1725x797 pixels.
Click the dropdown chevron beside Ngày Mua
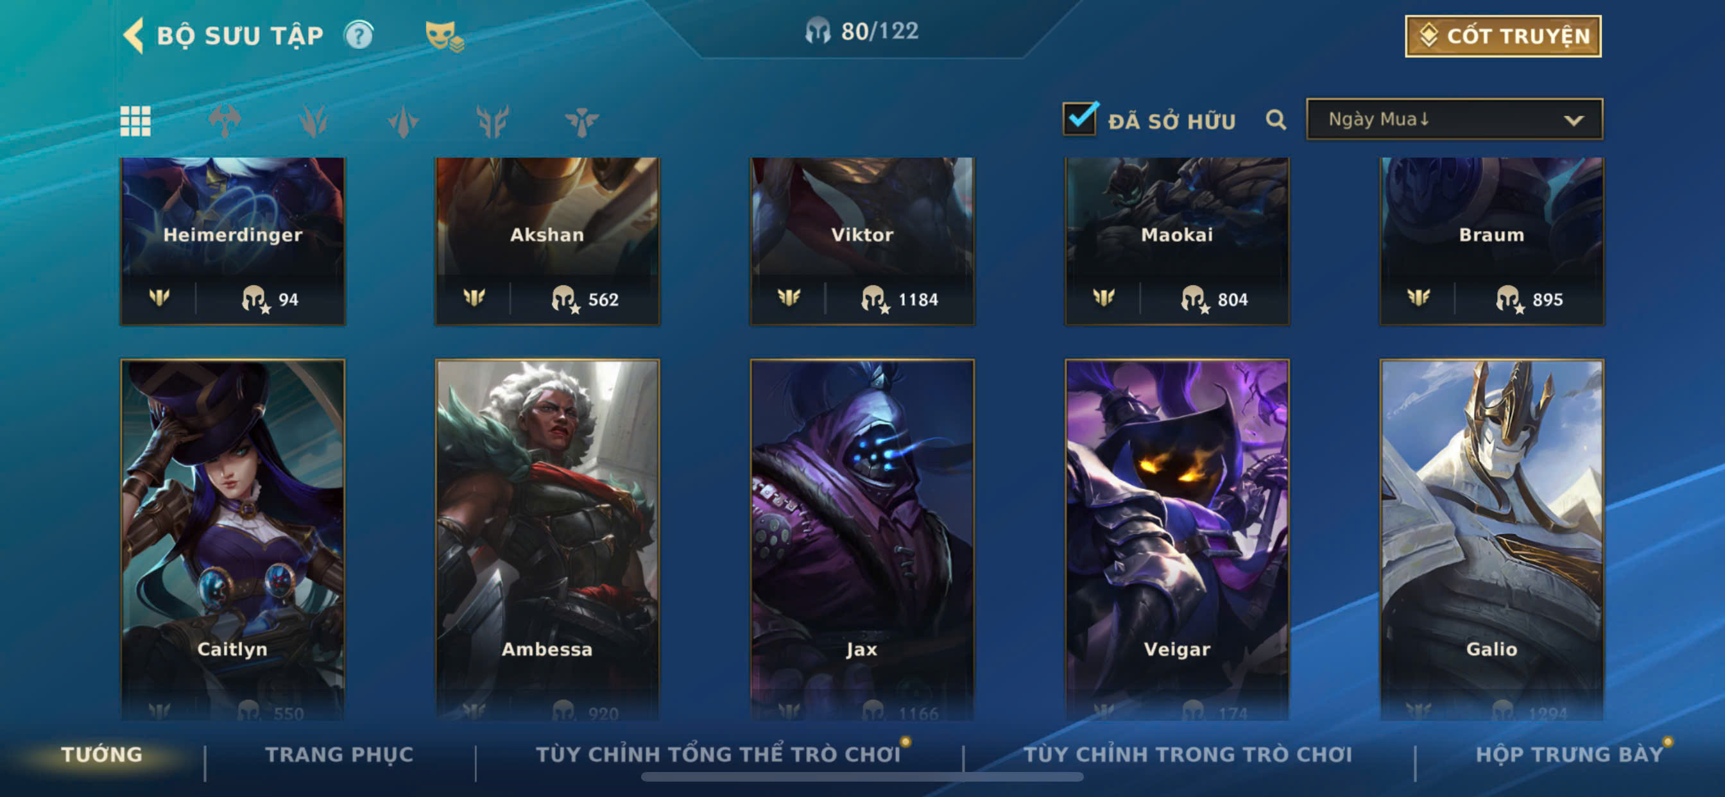[1574, 121]
